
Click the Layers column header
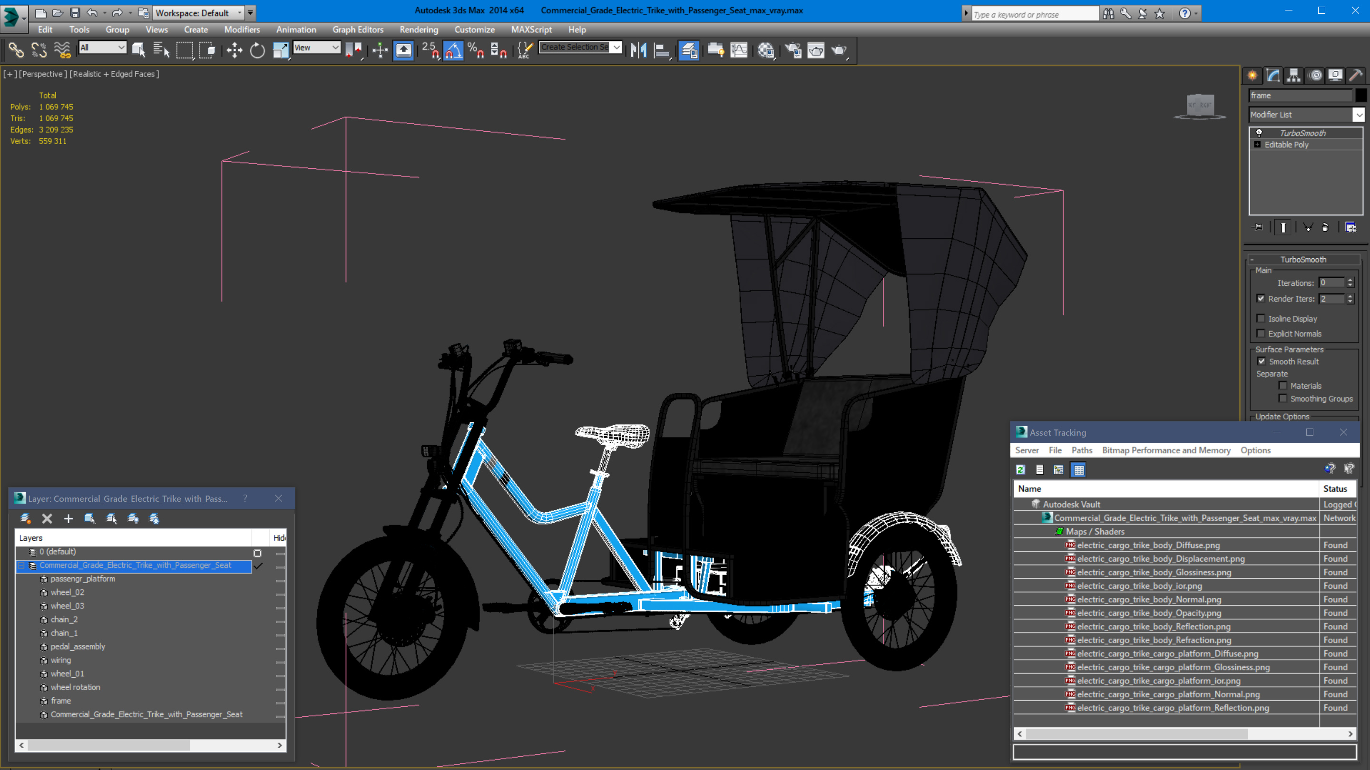(134, 538)
